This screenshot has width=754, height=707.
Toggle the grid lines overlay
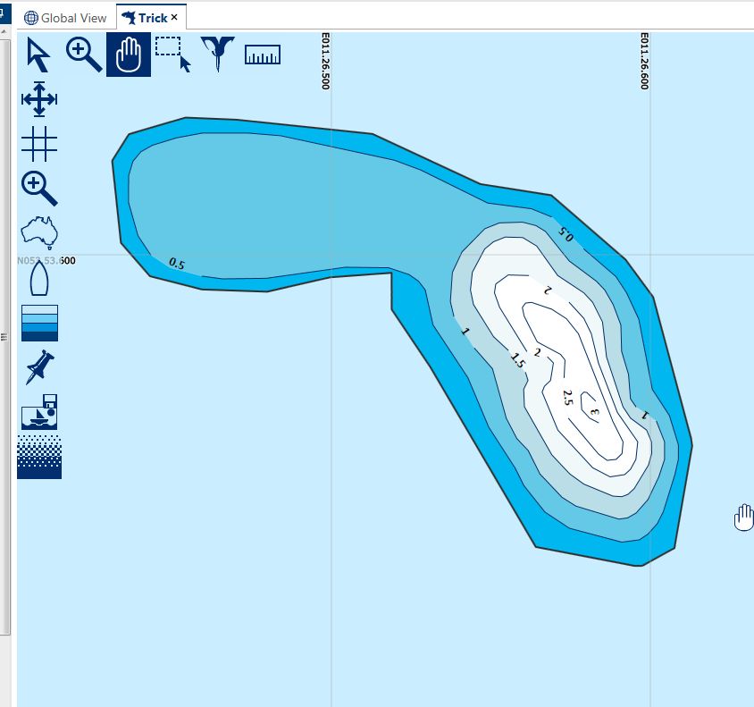pos(38,143)
